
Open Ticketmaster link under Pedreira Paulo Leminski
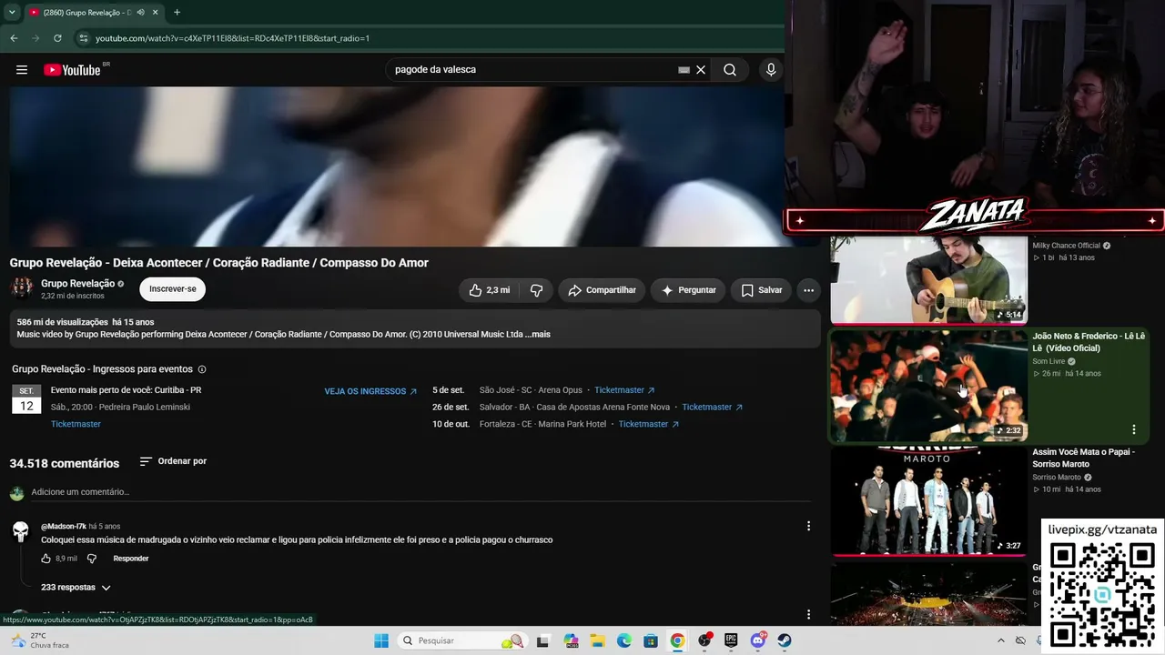tap(76, 424)
